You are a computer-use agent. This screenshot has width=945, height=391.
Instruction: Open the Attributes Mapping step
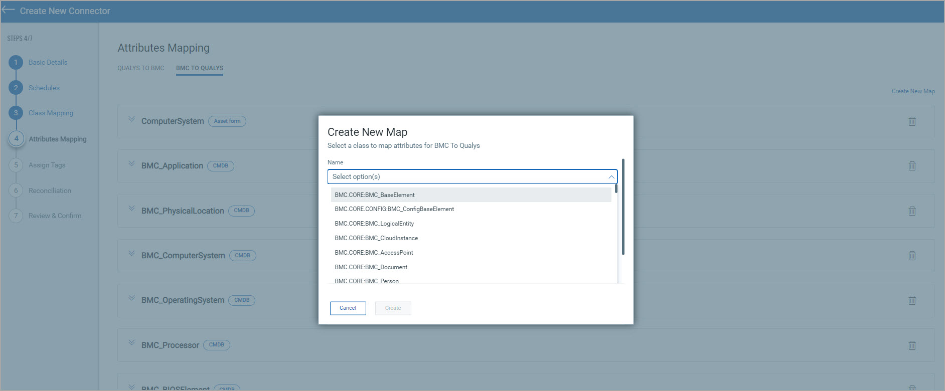point(58,139)
